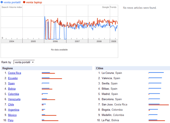Screen dimensions: 170x123
Task: Click the San Jose, Costa Rica bar
Action: (159, 105)
